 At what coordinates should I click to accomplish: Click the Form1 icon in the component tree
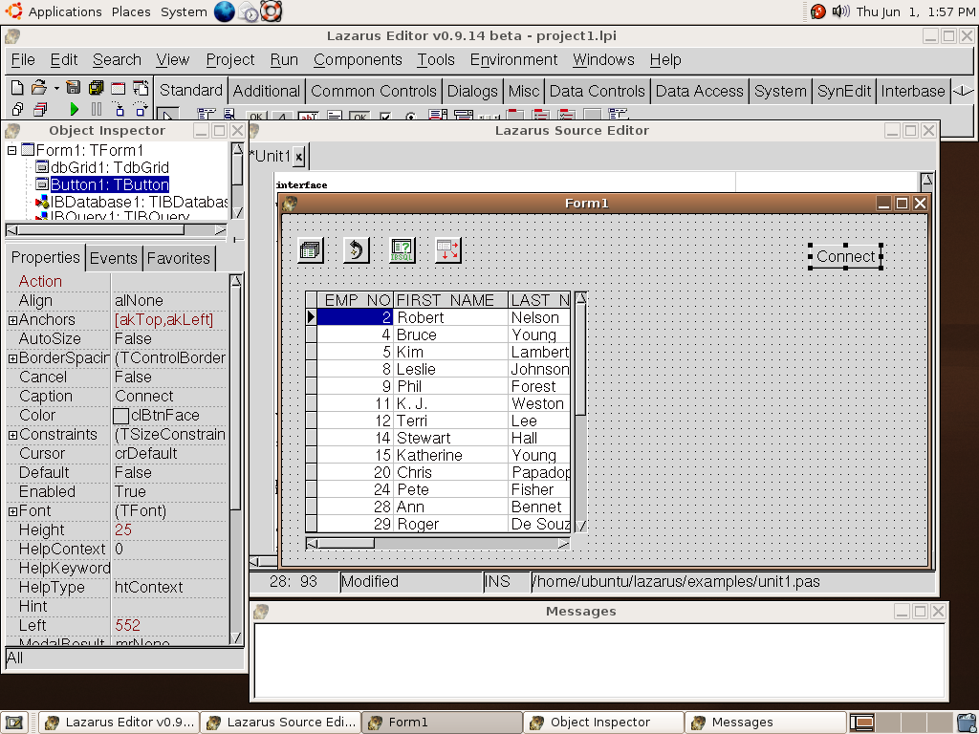point(28,150)
